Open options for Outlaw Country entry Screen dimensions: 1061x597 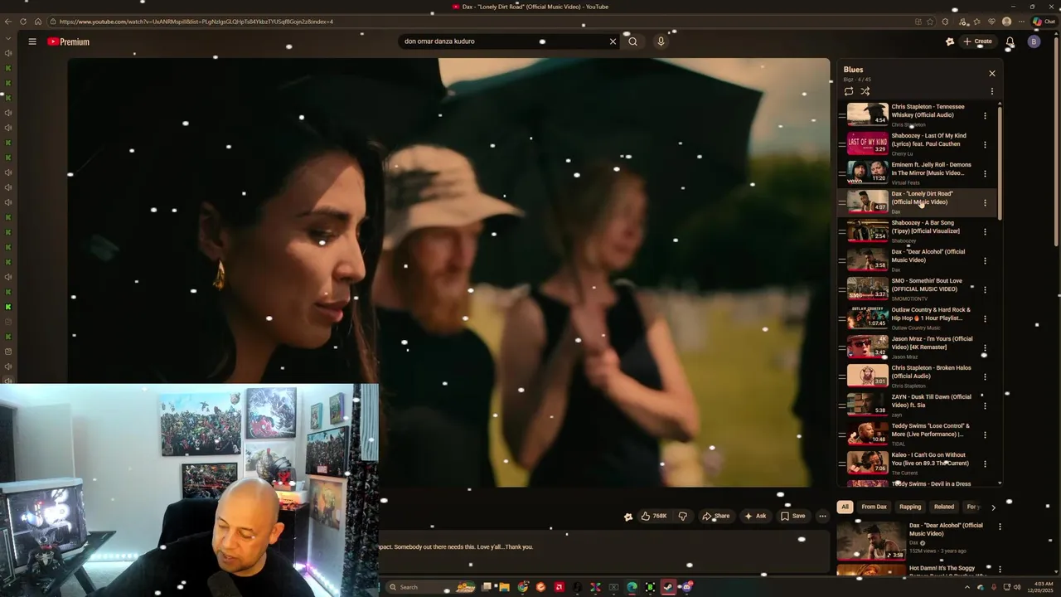pyautogui.click(x=985, y=318)
